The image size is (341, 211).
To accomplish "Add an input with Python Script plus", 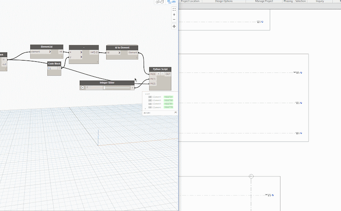I will pyautogui.click(x=158, y=74).
